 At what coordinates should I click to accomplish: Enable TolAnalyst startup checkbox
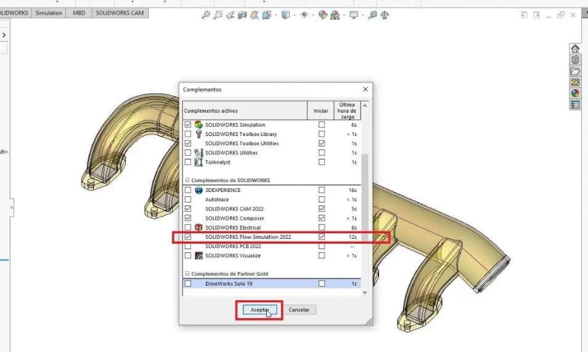322,162
